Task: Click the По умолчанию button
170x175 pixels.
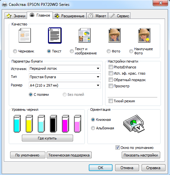Action: point(28,155)
